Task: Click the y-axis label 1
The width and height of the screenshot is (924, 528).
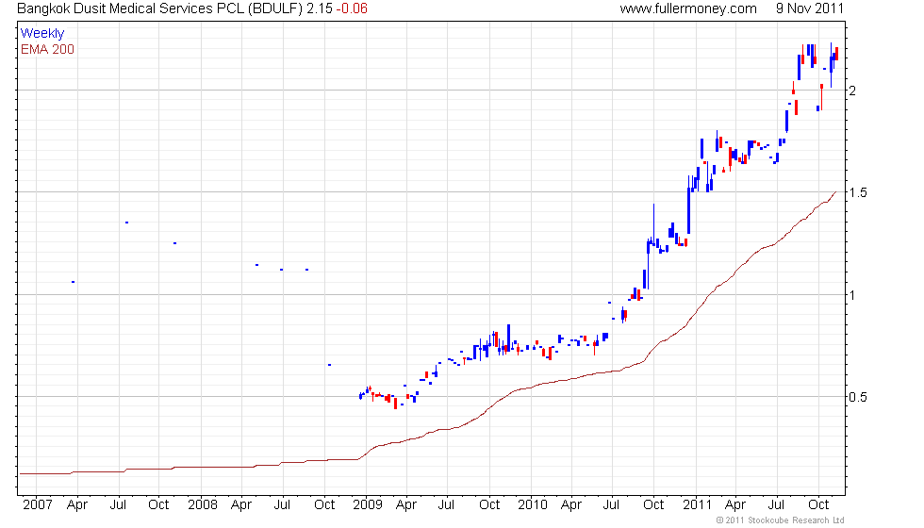Action: tap(852, 294)
